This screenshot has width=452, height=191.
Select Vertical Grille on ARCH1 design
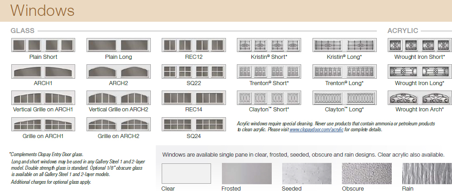click(43, 98)
